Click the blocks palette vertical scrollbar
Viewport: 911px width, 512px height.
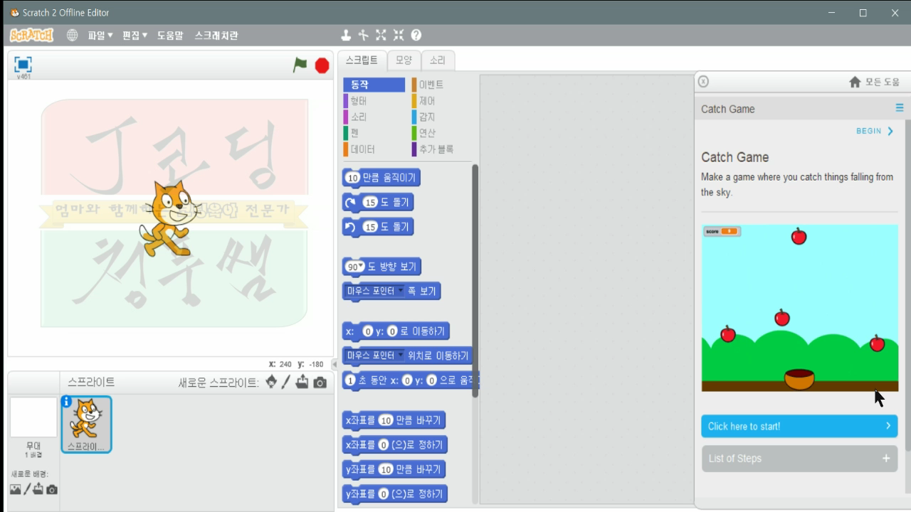click(x=475, y=281)
